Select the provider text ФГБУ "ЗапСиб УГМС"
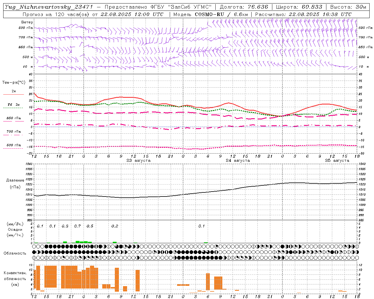 (x=181, y=7)
